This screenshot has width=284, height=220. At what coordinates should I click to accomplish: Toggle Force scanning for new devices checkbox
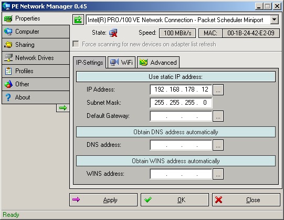[76, 44]
